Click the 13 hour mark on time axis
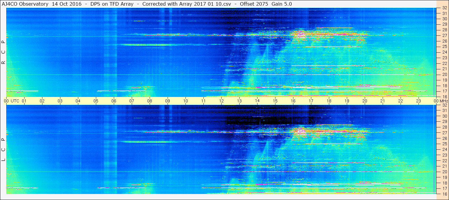Image resolution: width=449 pixels, height=200 pixels. tap(239, 101)
